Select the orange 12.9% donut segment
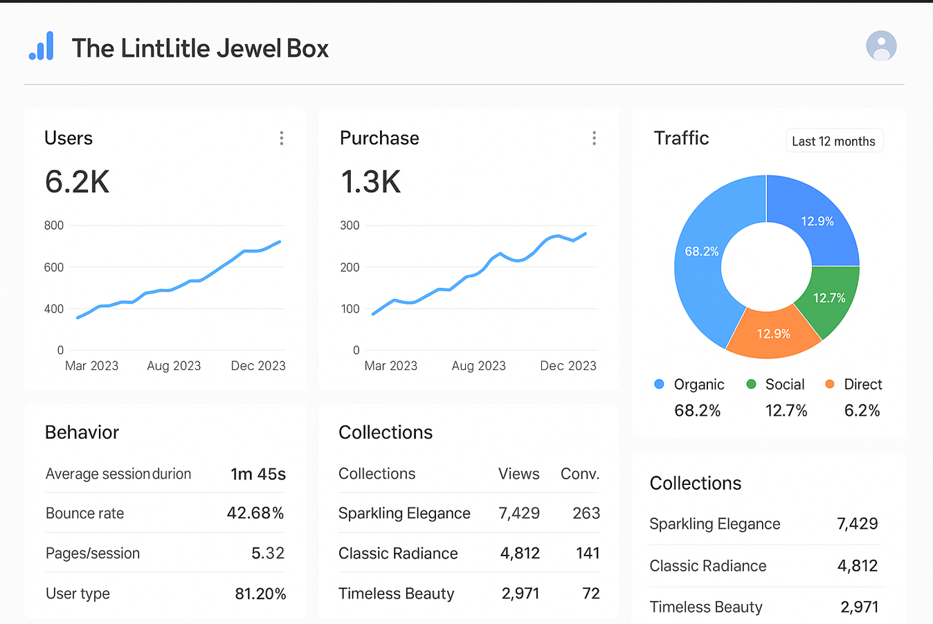The image size is (933, 624). [773, 334]
